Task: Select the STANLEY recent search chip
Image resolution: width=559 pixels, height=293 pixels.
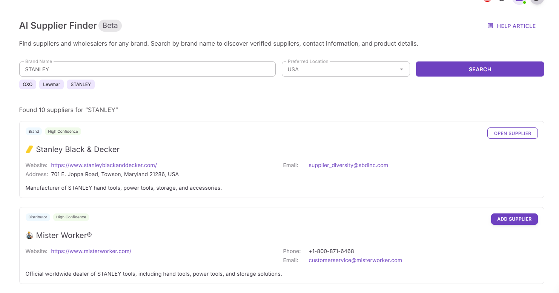Action: tap(81, 84)
